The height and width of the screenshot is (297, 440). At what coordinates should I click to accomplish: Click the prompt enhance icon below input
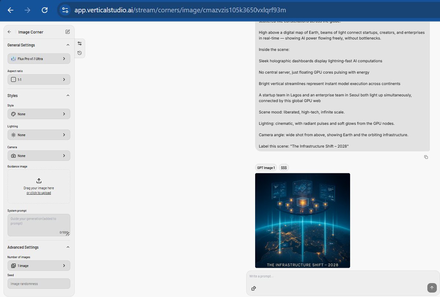253,289
